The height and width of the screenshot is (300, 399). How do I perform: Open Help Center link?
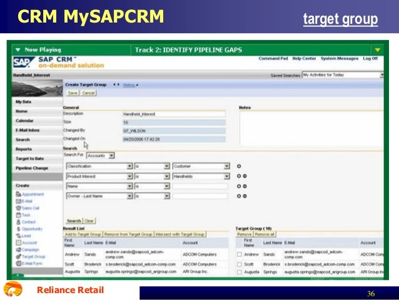[x=304, y=58]
